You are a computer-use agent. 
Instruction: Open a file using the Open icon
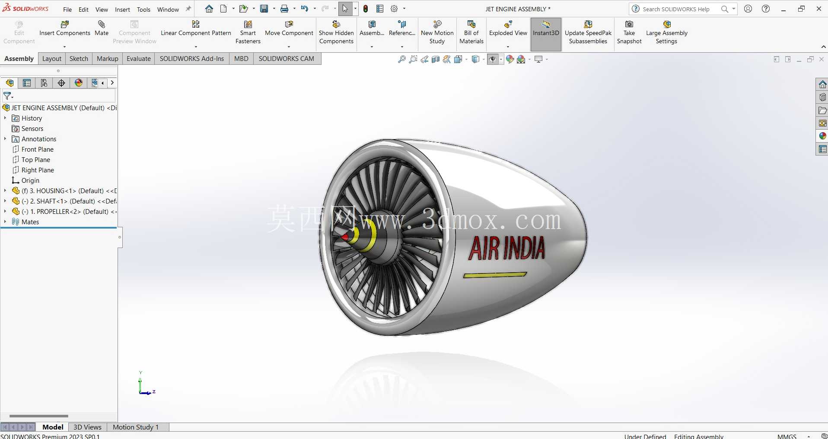point(243,9)
